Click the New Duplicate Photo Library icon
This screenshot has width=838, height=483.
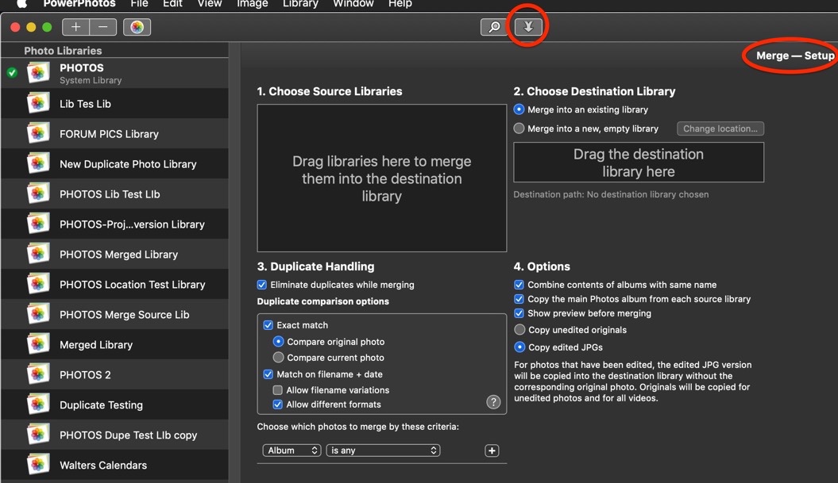(x=38, y=164)
